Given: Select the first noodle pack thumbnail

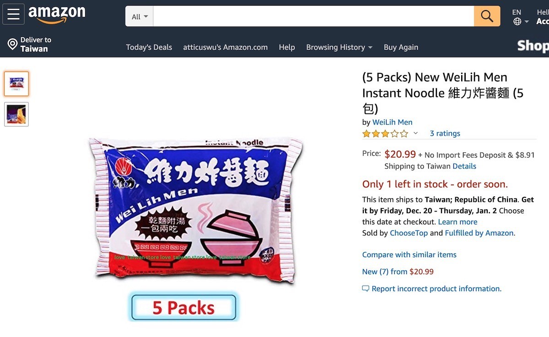Looking at the screenshot, I should 16,84.
